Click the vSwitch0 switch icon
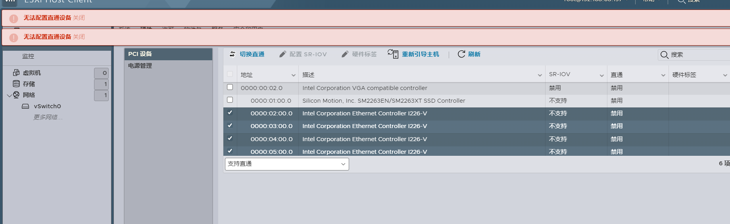The width and height of the screenshot is (730, 224). [x=25, y=106]
